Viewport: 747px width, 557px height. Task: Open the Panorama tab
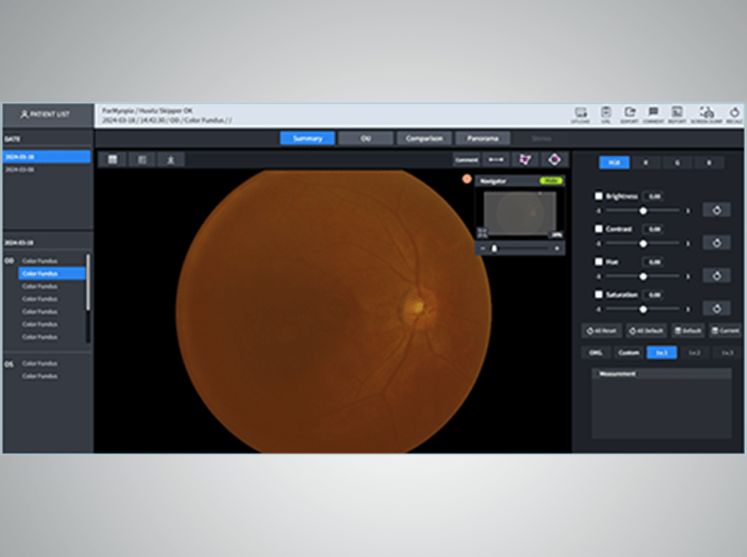pyautogui.click(x=482, y=138)
